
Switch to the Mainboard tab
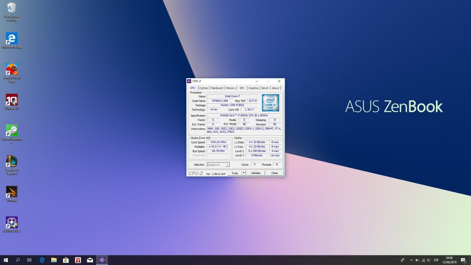217,88
